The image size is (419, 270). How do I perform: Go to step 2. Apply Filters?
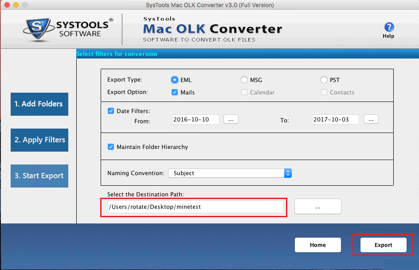(39, 140)
